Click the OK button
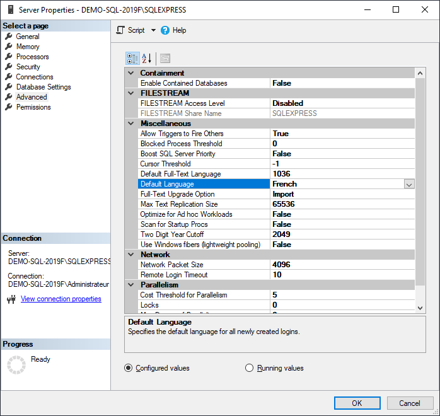 pos(357,403)
